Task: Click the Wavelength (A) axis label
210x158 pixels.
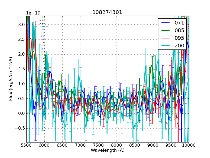Action: tap(107, 150)
